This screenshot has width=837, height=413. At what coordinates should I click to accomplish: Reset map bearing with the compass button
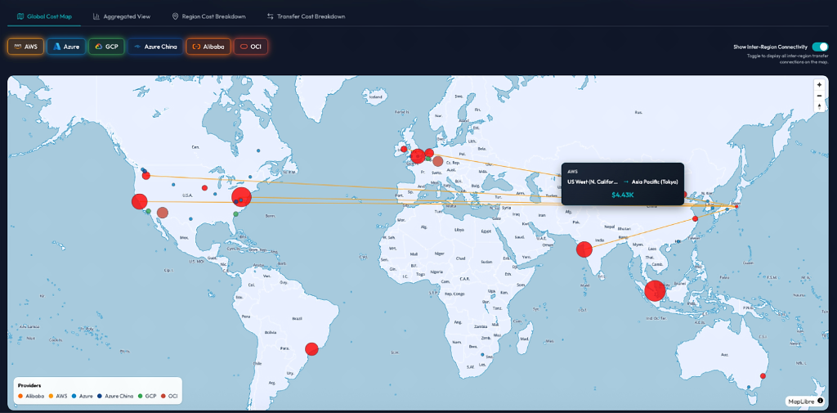click(819, 107)
